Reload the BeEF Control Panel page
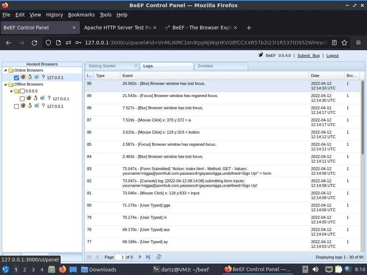Screen dimensions: 367x275 point(34,43)
